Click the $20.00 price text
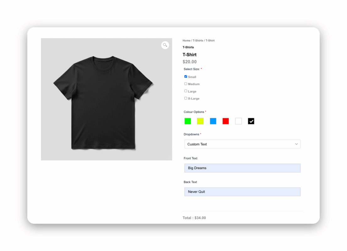347x251 pixels. (x=190, y=62)
